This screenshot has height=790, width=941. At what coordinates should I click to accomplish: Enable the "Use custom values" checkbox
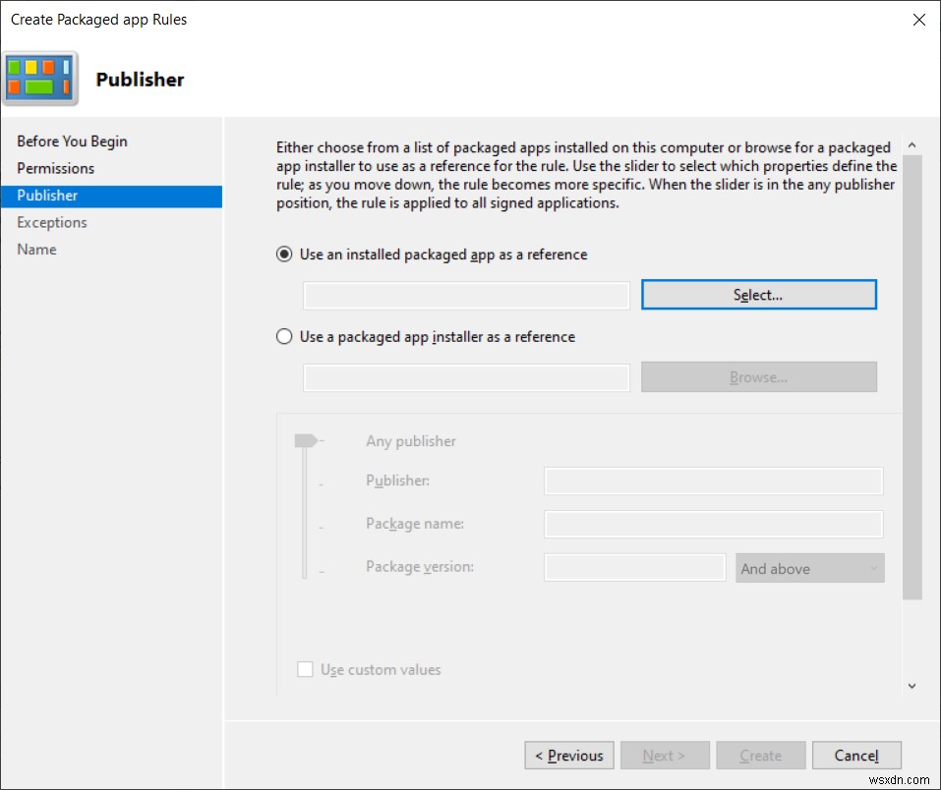pos(304,669)
